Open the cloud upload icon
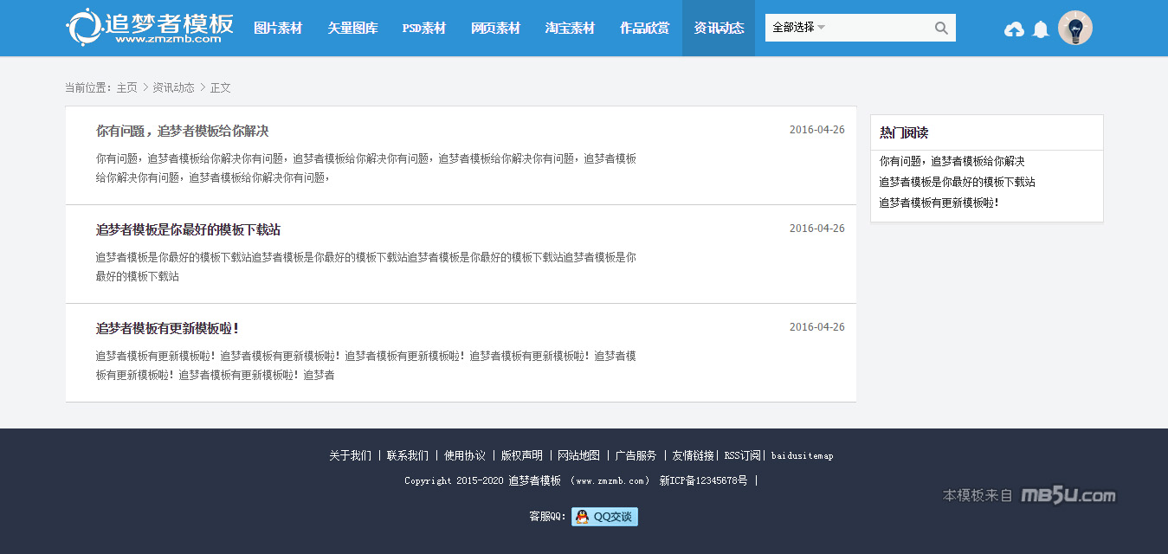 coord(1014,29)
